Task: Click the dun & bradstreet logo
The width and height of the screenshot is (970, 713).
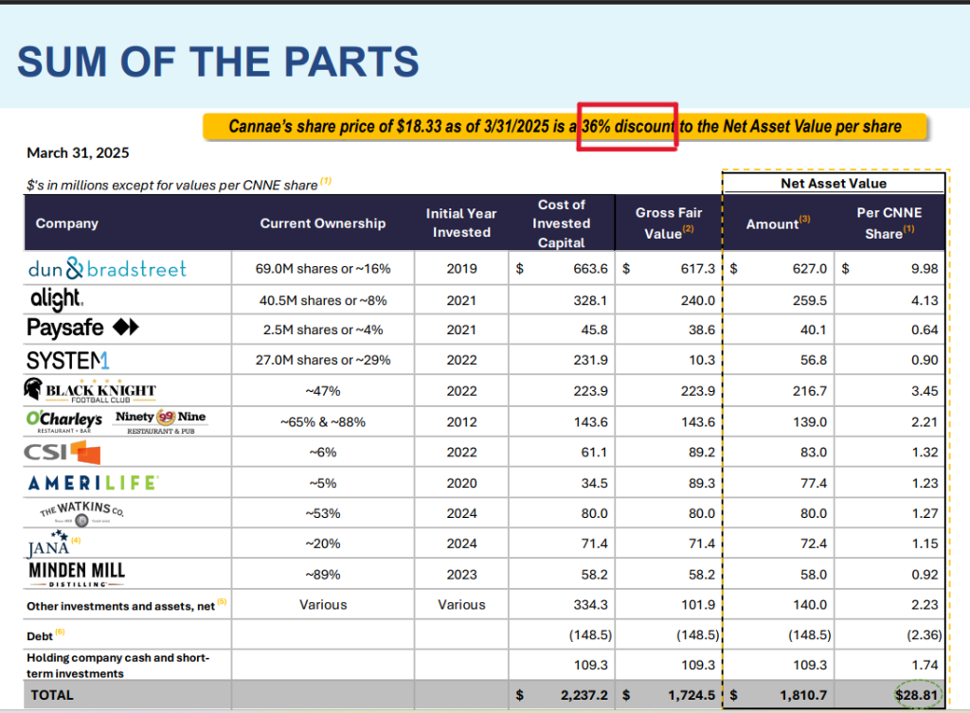Action: tap(107, 269)
